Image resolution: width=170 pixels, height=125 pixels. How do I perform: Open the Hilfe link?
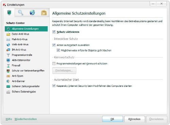tap(9, 119)
